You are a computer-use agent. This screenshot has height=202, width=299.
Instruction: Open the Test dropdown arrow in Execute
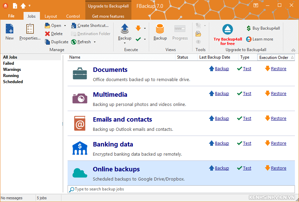click(x=145, y=39)
